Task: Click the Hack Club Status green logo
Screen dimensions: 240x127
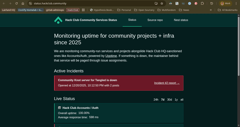Action: pyautogui.click(x=58, y=20)
